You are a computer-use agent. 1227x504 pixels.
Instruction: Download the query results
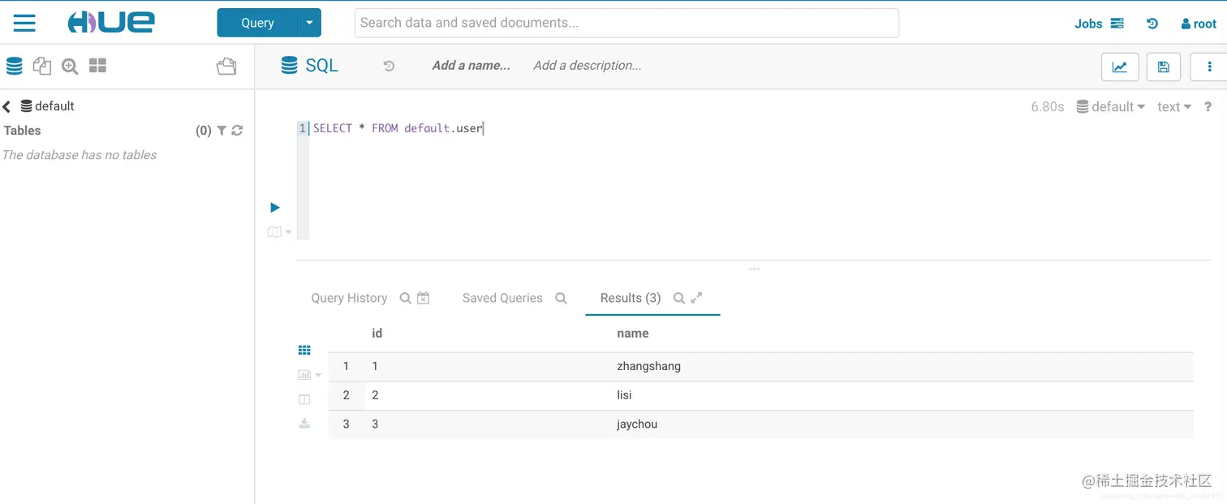pyautogui.click(x=304, y=423)
